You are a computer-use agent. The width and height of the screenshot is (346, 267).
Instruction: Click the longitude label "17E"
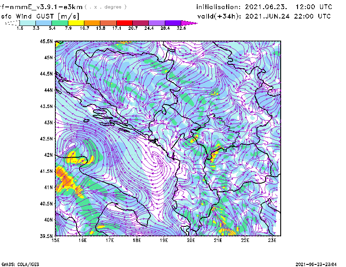tap(110, 240)
